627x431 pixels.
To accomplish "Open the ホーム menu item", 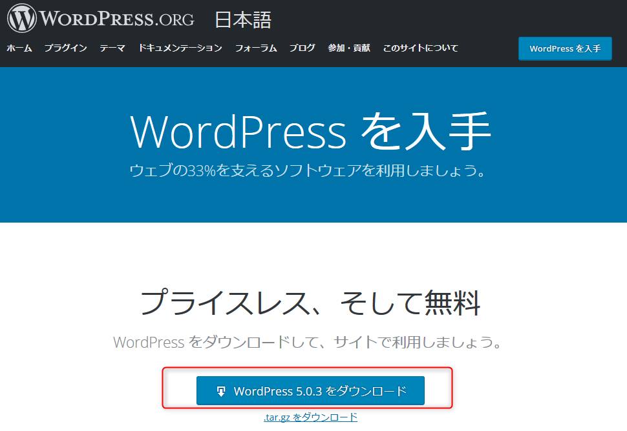I will (x=19, y=48).
